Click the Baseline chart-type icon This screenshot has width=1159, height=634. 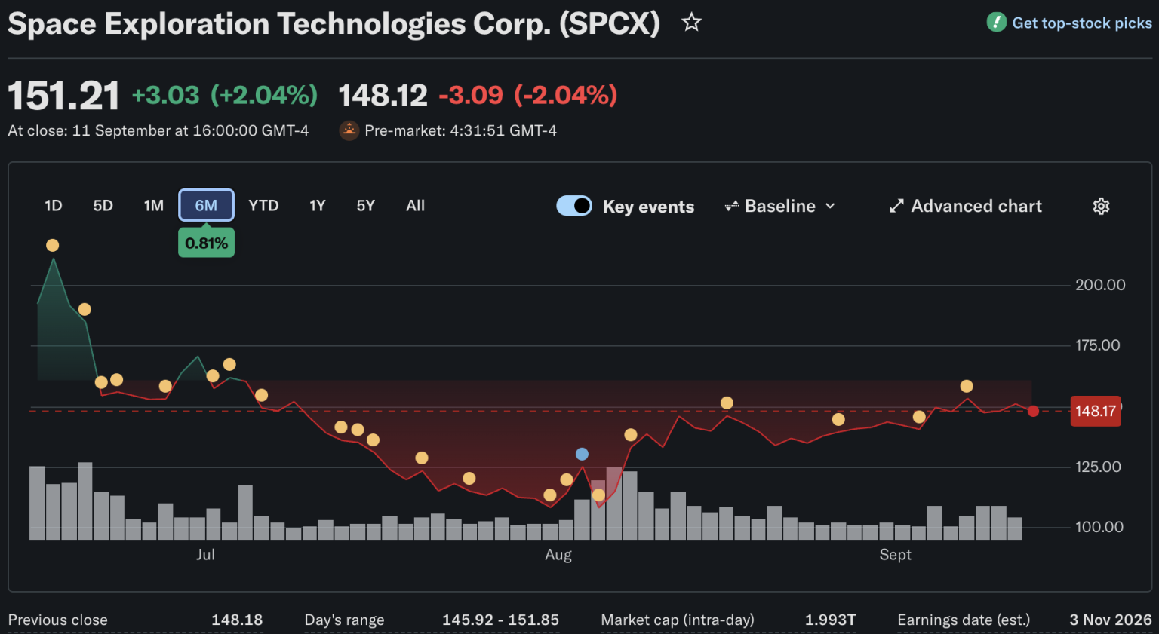[x=731, y=206]
